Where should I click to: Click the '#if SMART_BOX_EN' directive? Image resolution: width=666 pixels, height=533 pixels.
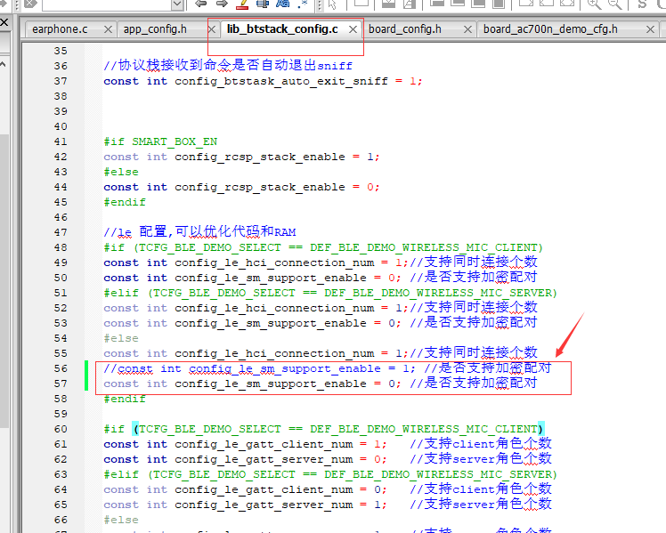160,141
